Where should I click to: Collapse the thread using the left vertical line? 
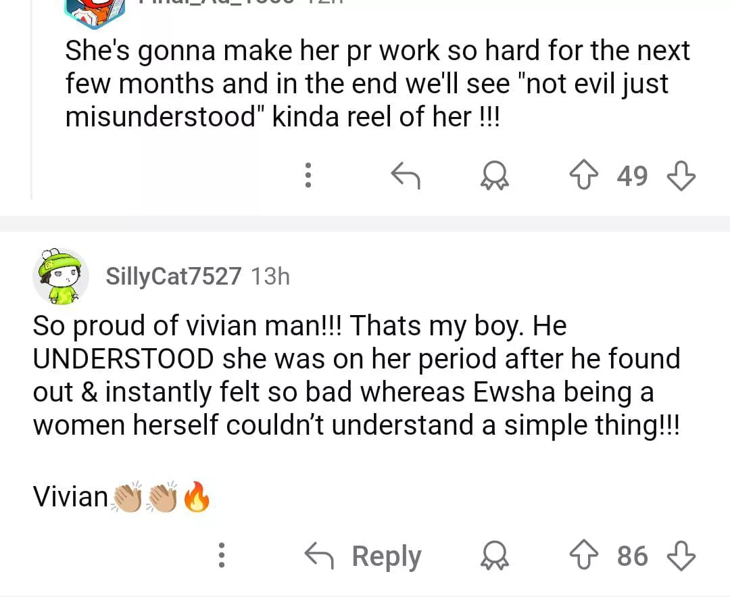pyautogui.click(x=32, y=101)
